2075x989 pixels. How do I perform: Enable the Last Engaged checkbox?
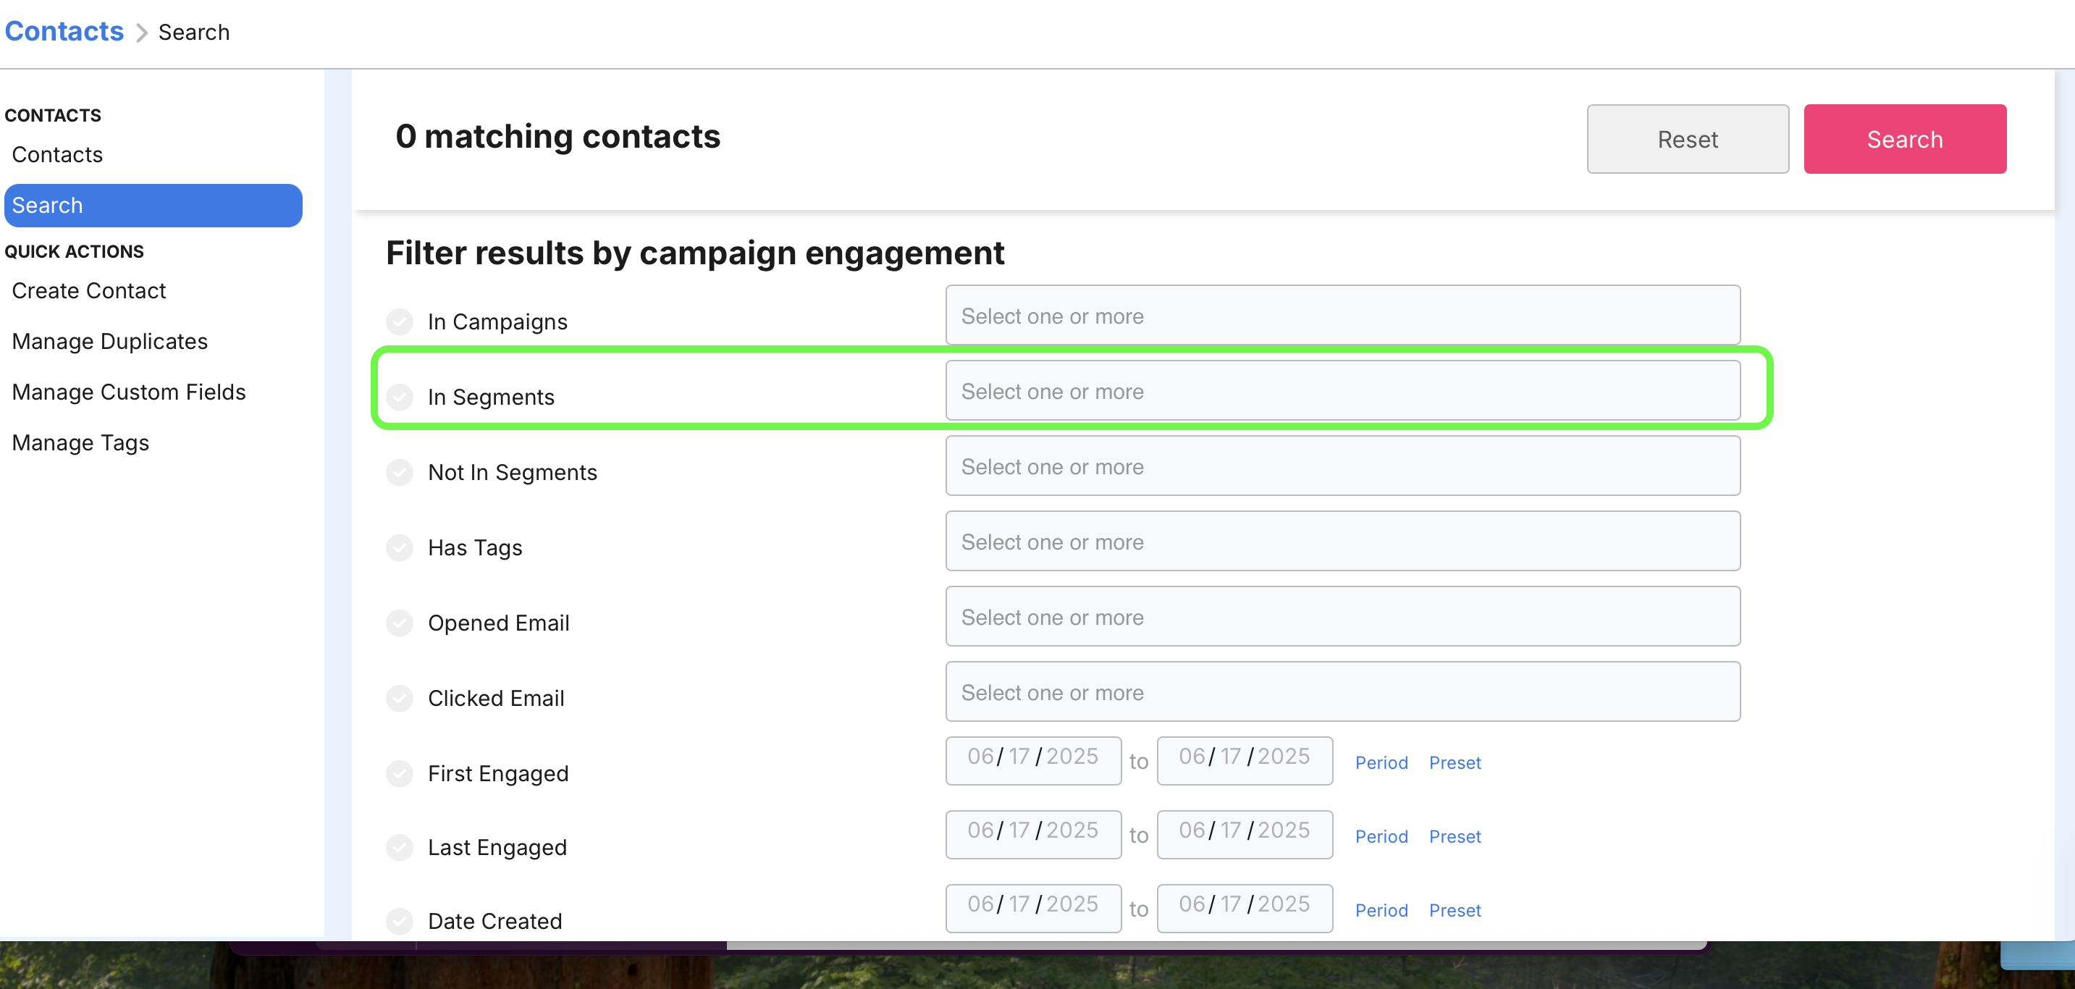(400, 847)
